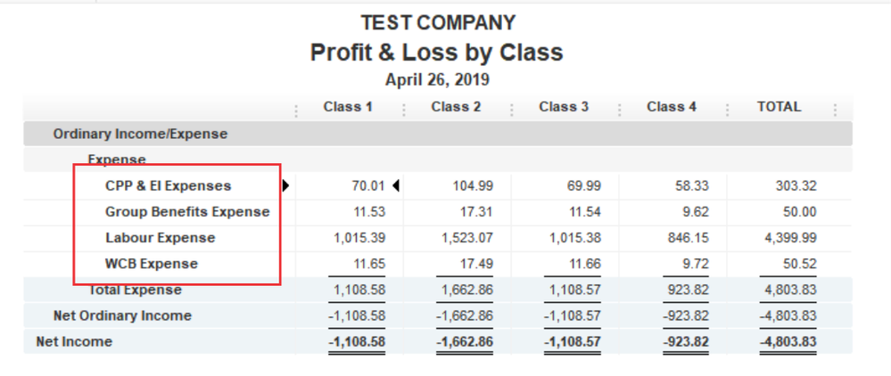
Task: Collapse the Expense group row
Action: [116, 159]
